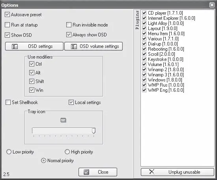
Task: Close the Options window with X
Action: tap(212, 5)
